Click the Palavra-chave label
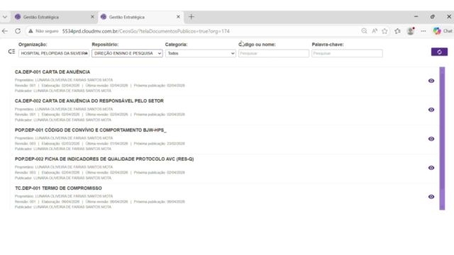The image size is (454, 255). [328, 45]
